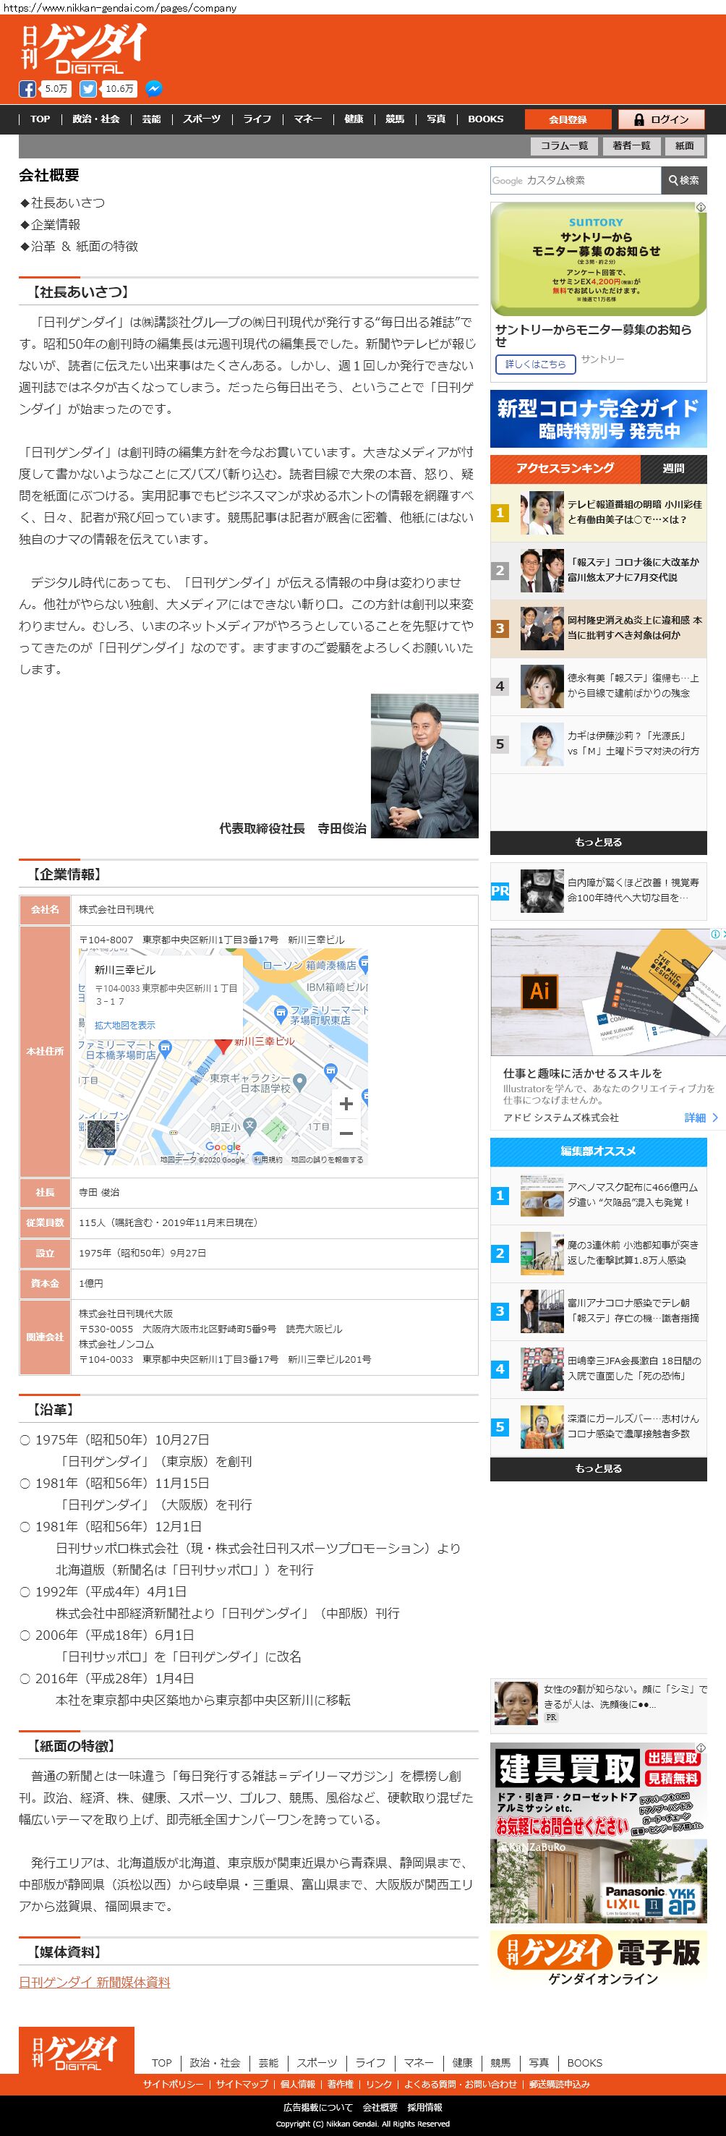Viewport: 726px width, 2136px height.
Task: Click the Twitter bird icon
Action: point(87,89)
